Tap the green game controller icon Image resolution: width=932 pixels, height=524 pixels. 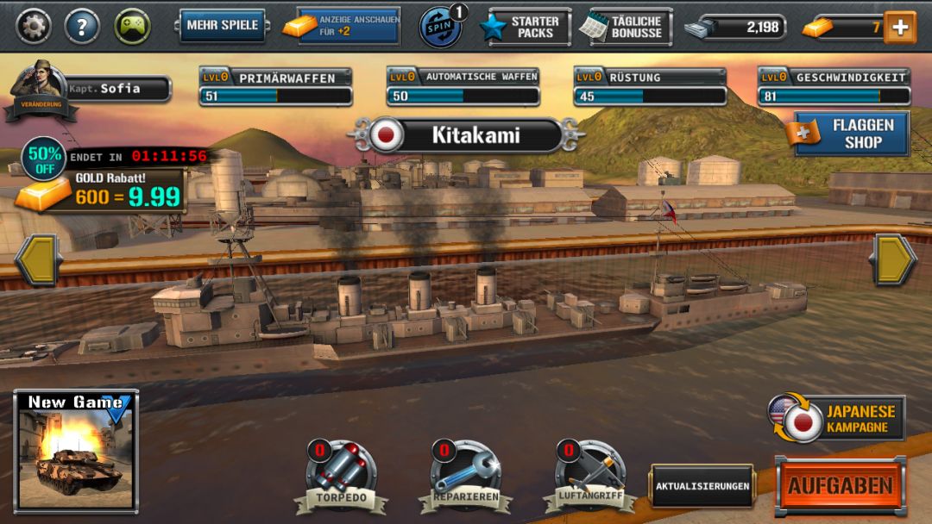click(132, 26)
